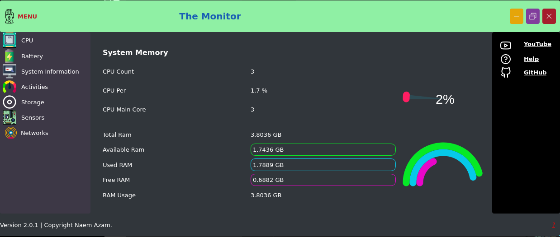The image size is (560, 237).
Task: Open the YouTube link
Action: click(537, 44)
